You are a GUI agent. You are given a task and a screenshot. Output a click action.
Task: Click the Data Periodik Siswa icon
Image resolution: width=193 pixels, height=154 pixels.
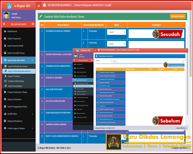pos(5,53)
